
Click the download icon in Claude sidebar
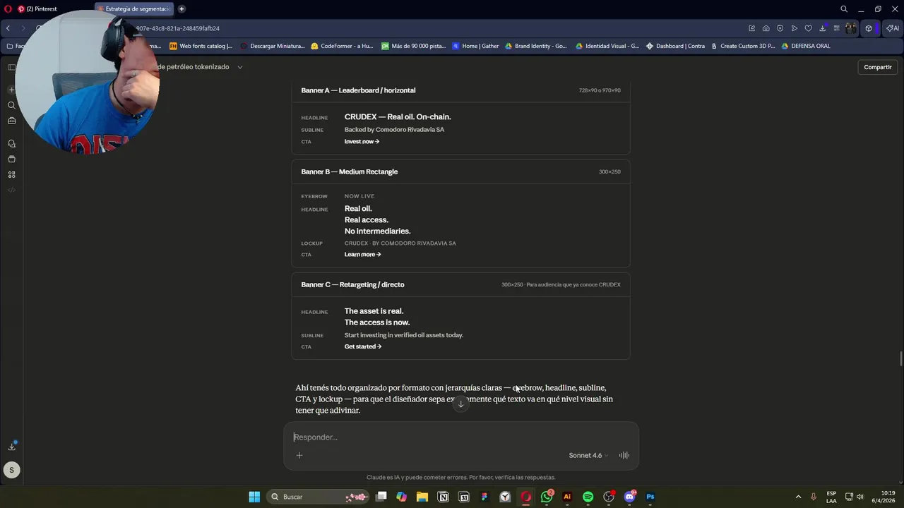coord(11,446)
